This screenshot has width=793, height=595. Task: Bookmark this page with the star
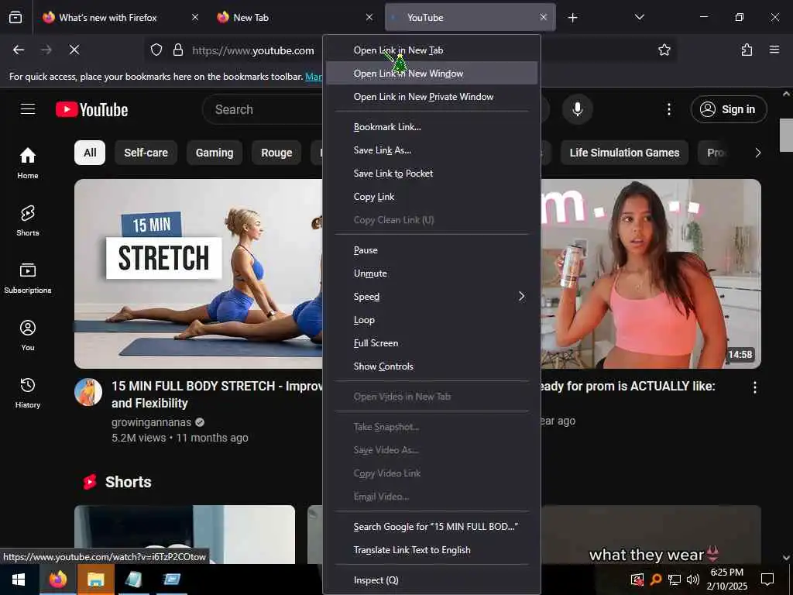[664, 50]
